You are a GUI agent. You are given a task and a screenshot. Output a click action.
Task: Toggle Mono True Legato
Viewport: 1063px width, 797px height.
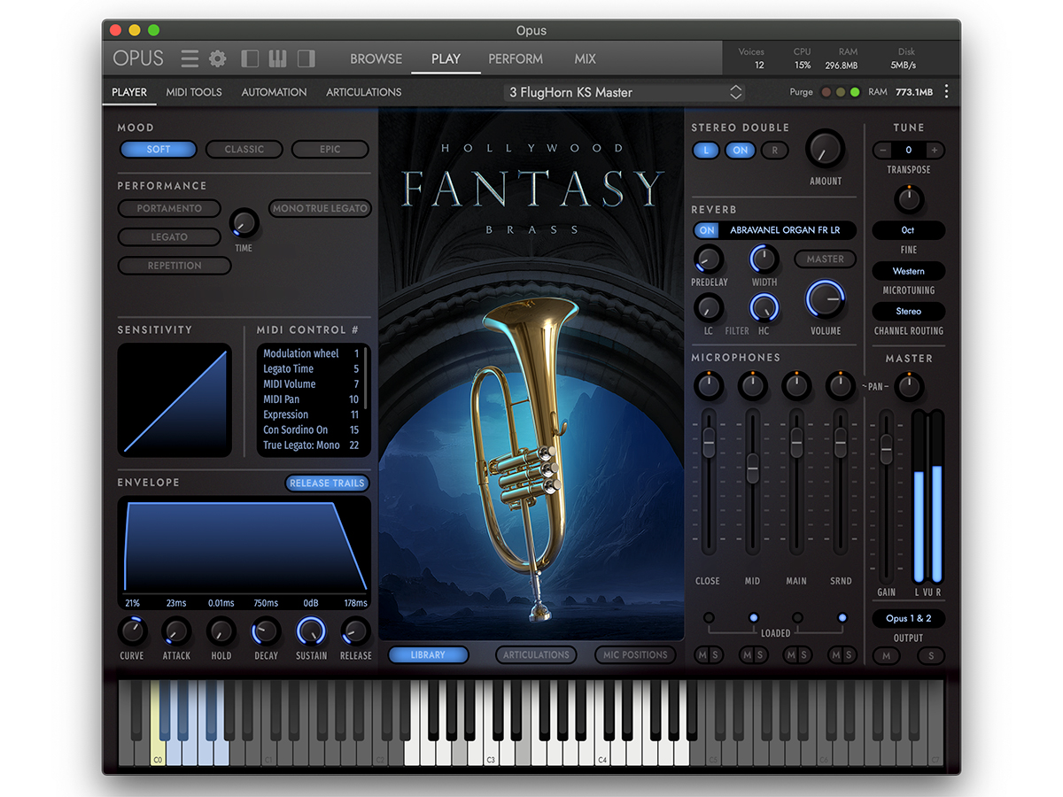point(320,209)
